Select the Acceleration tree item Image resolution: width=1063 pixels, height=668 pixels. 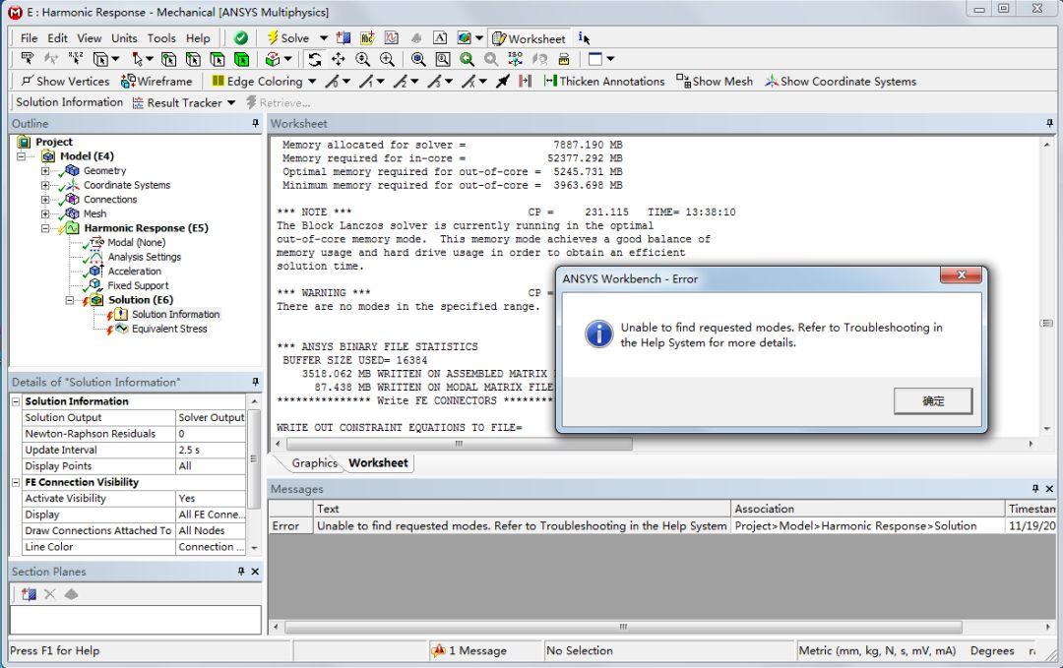pos(134,271)
